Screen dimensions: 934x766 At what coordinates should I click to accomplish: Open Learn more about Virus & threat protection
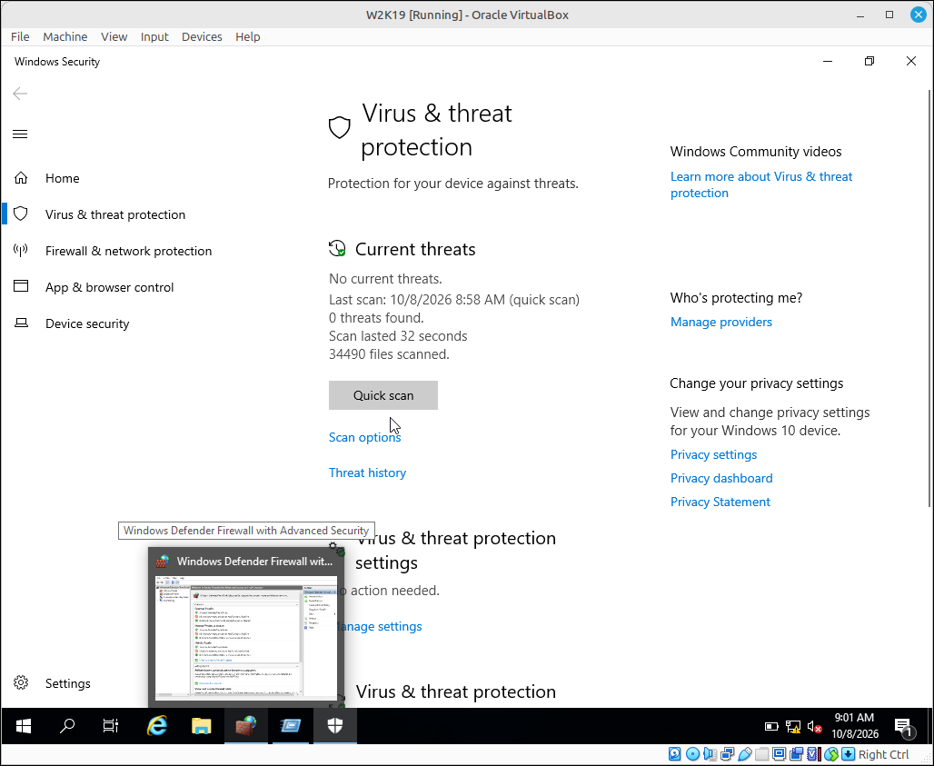(x=761, y=184)
